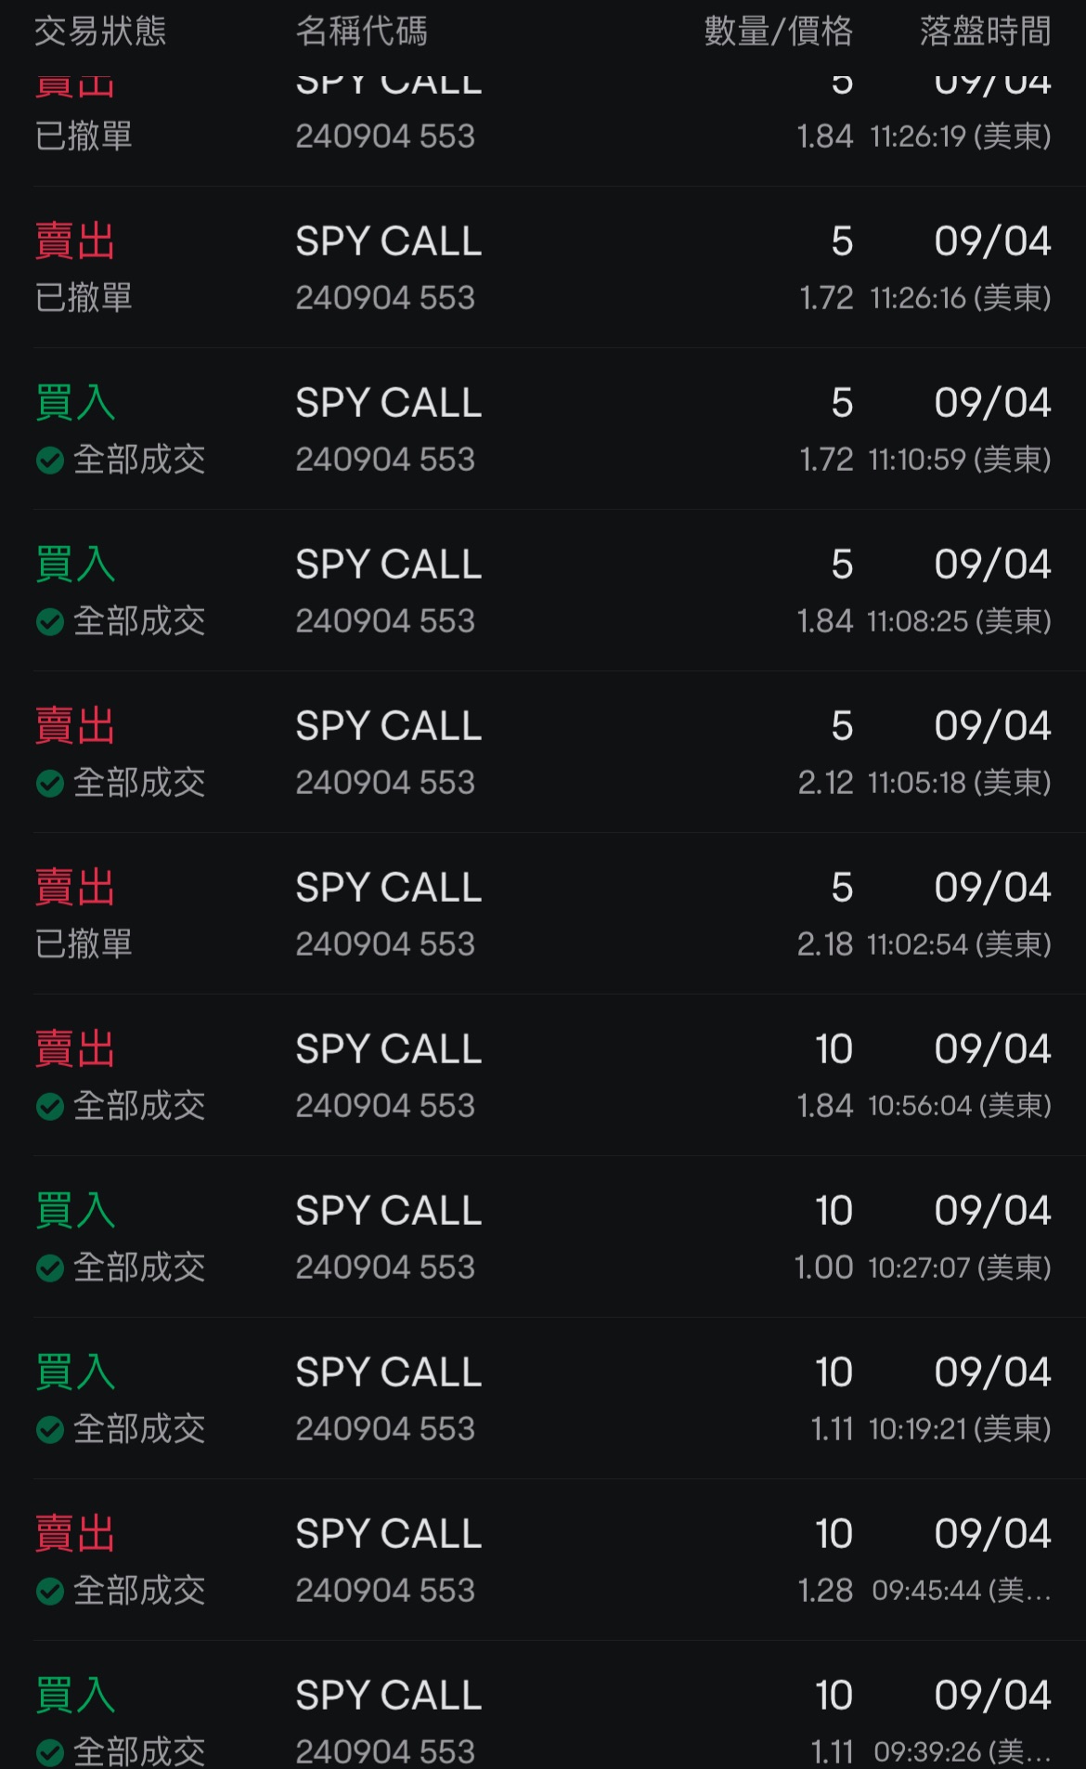Select the 名稱代碼 column header
1086x1769 pixels.
(x=361, y=32)
